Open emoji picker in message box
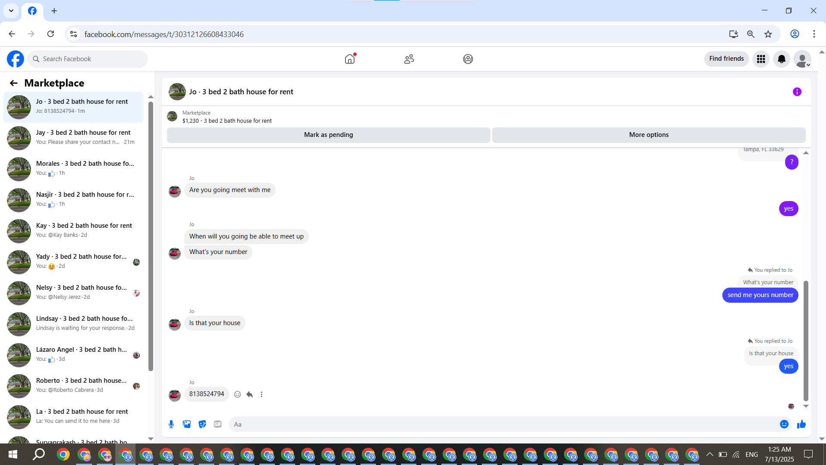Viewport: 826px width, 465px height. click(x=784, y=424)
